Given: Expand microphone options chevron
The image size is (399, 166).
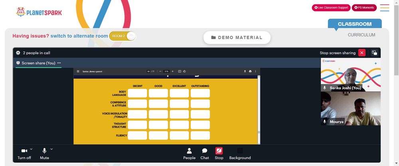Looking at the screenshot, I should (x=51, y=149).
